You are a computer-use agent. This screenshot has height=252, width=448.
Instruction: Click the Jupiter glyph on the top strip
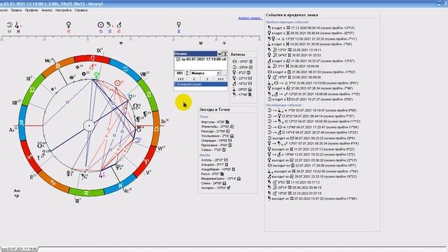point(17,25)
